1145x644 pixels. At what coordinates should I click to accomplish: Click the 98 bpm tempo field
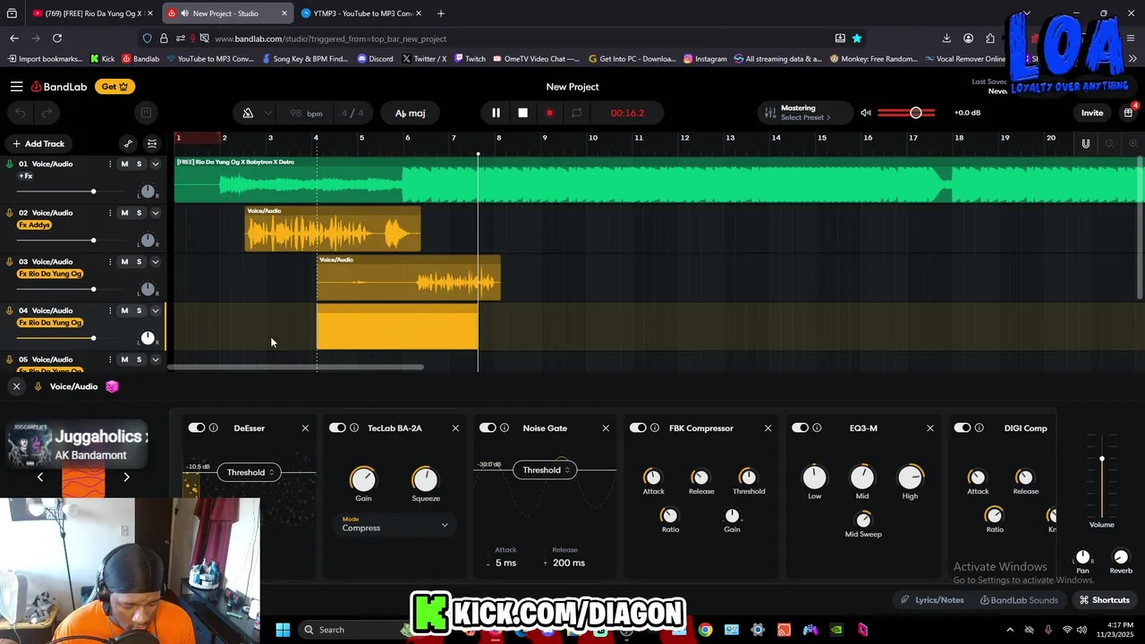coord(306,113)
